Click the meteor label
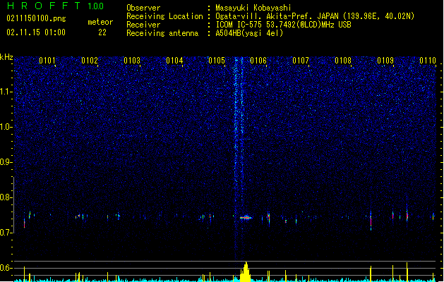Screen dimensions: 444x282 pyautogui.click(x=100, y=22)
